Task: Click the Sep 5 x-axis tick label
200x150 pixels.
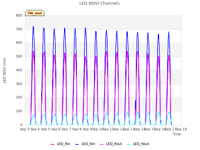Action: tap(46, 129)
